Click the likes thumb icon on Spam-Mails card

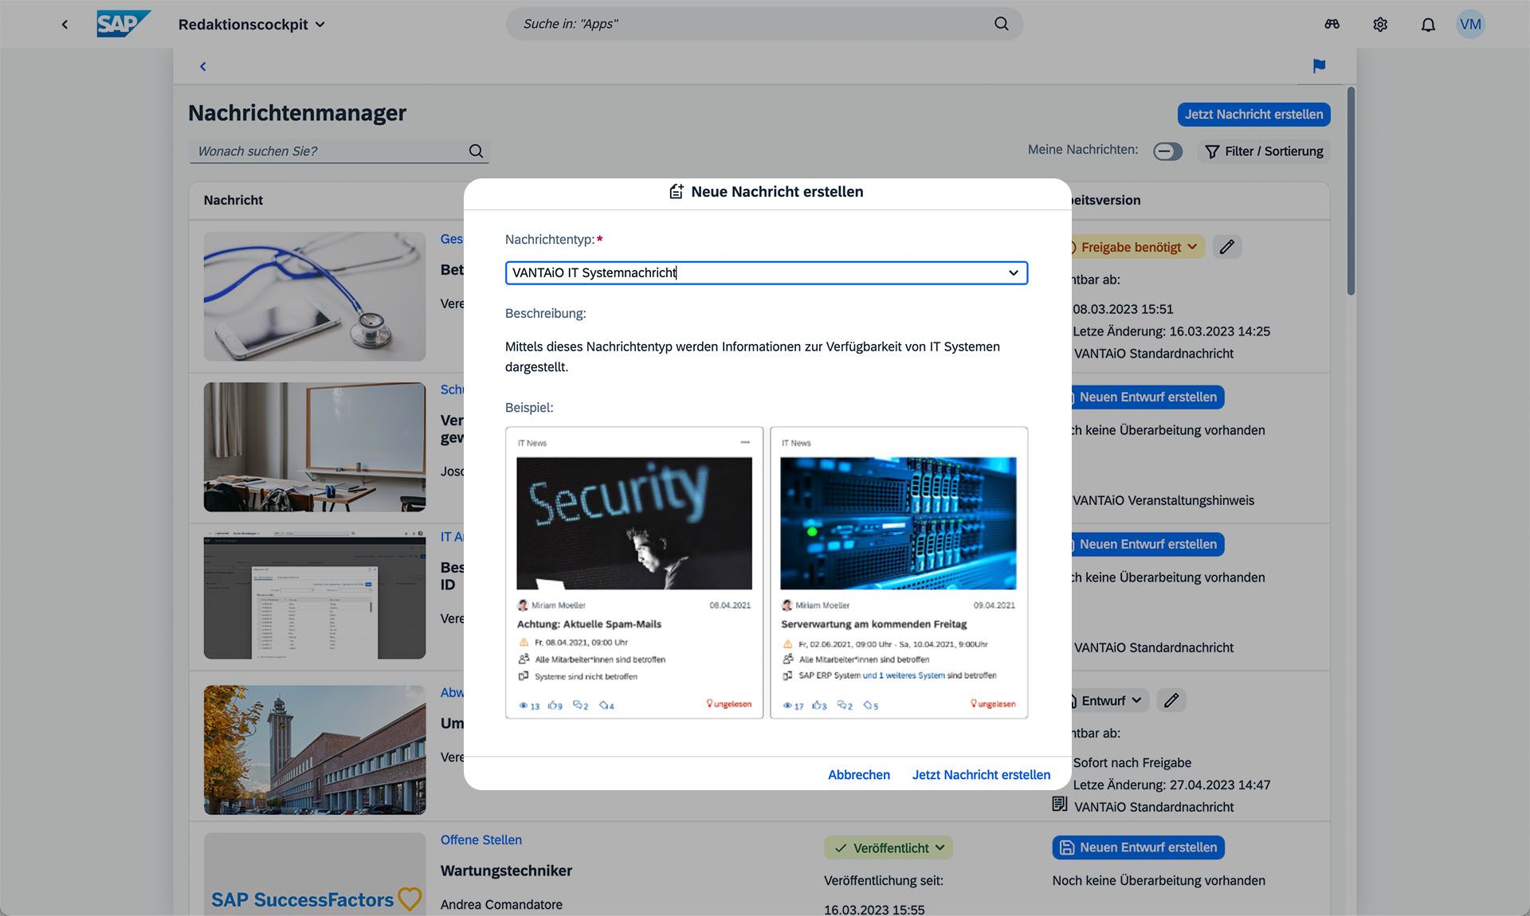click(551, 706)
